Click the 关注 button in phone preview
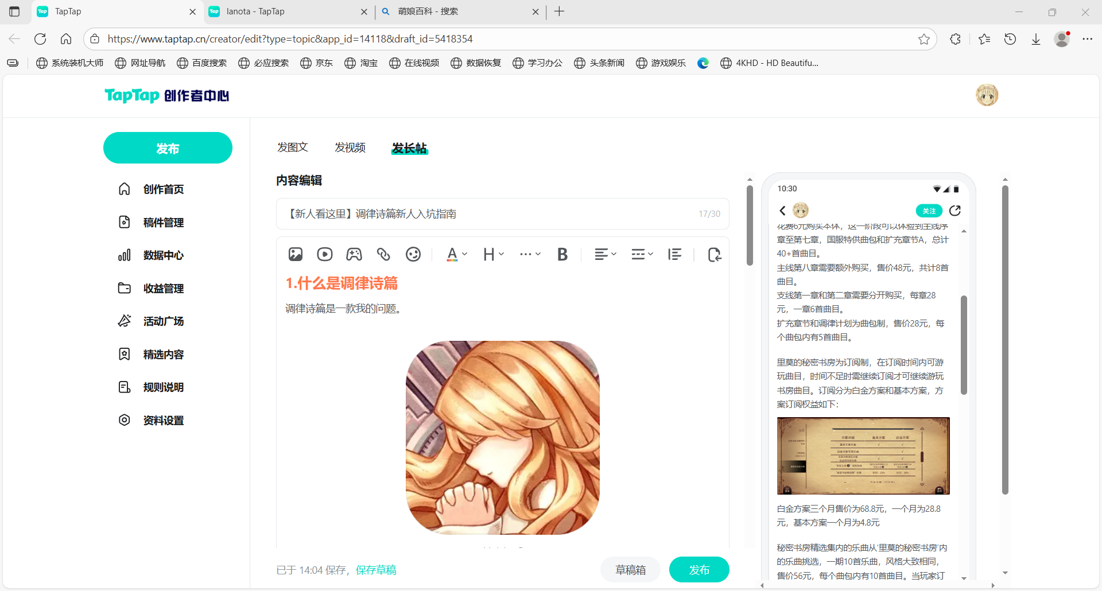1102x591 pixels. pyautogui.click(x=929, y=211)
